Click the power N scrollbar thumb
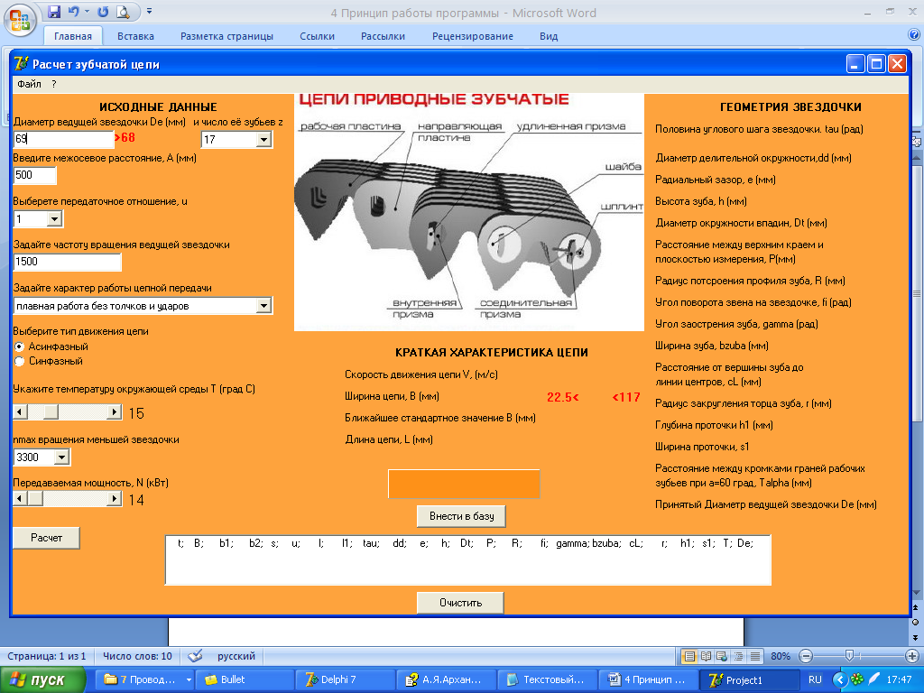Viewport: 924px width, 693px height. coord(35,498)
